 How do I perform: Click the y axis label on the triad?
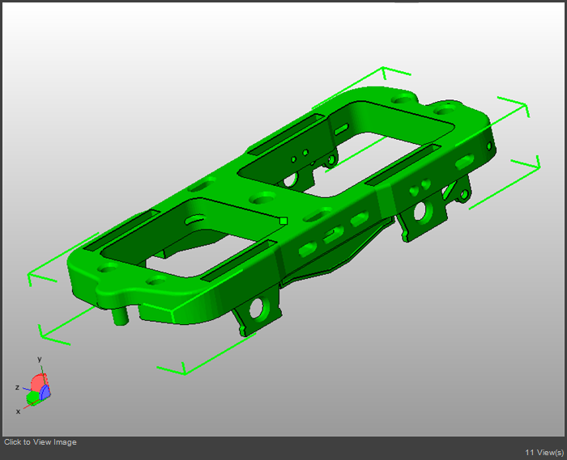pyautogui.click(x=39, y=359)
